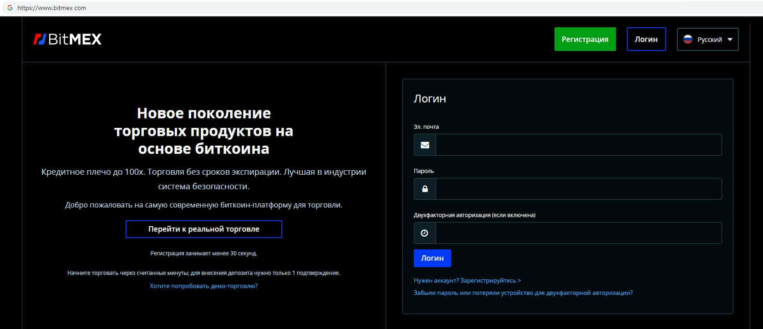
Task: Focus the Двухфакторная авторизация input field
Action: (x=578, y=233)
